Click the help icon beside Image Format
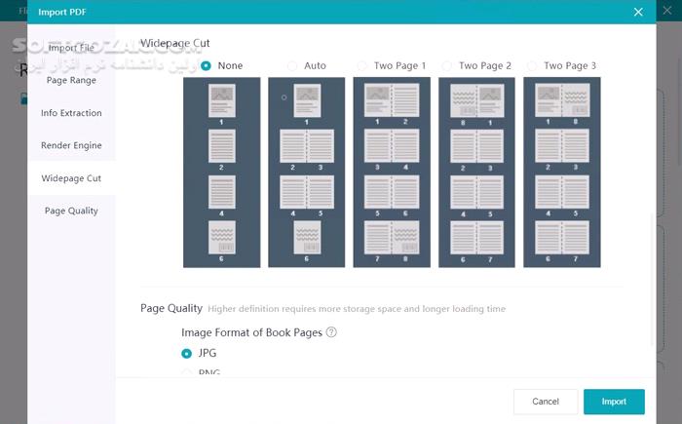682x424 pixels. point(331,332)
